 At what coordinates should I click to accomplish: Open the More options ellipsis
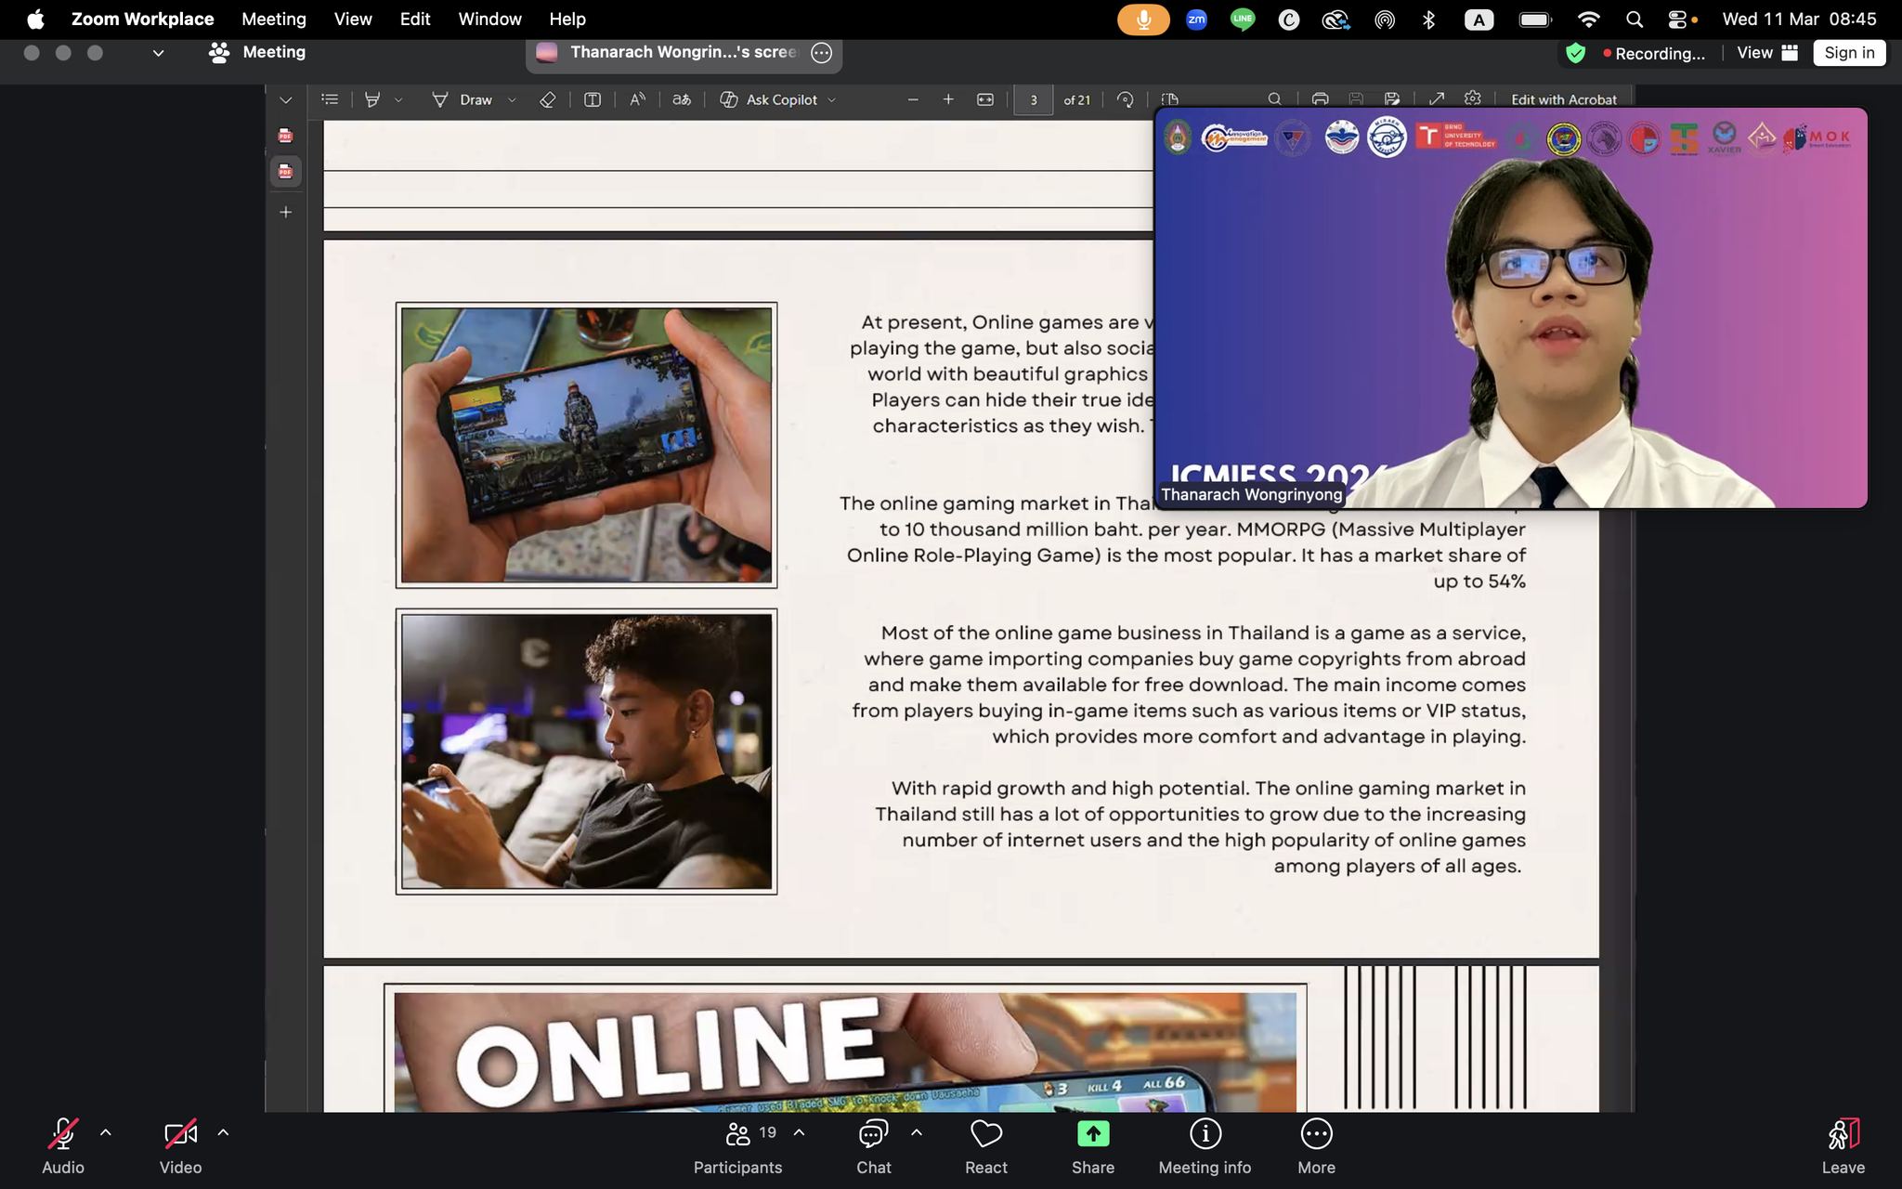point(1316,1134)
